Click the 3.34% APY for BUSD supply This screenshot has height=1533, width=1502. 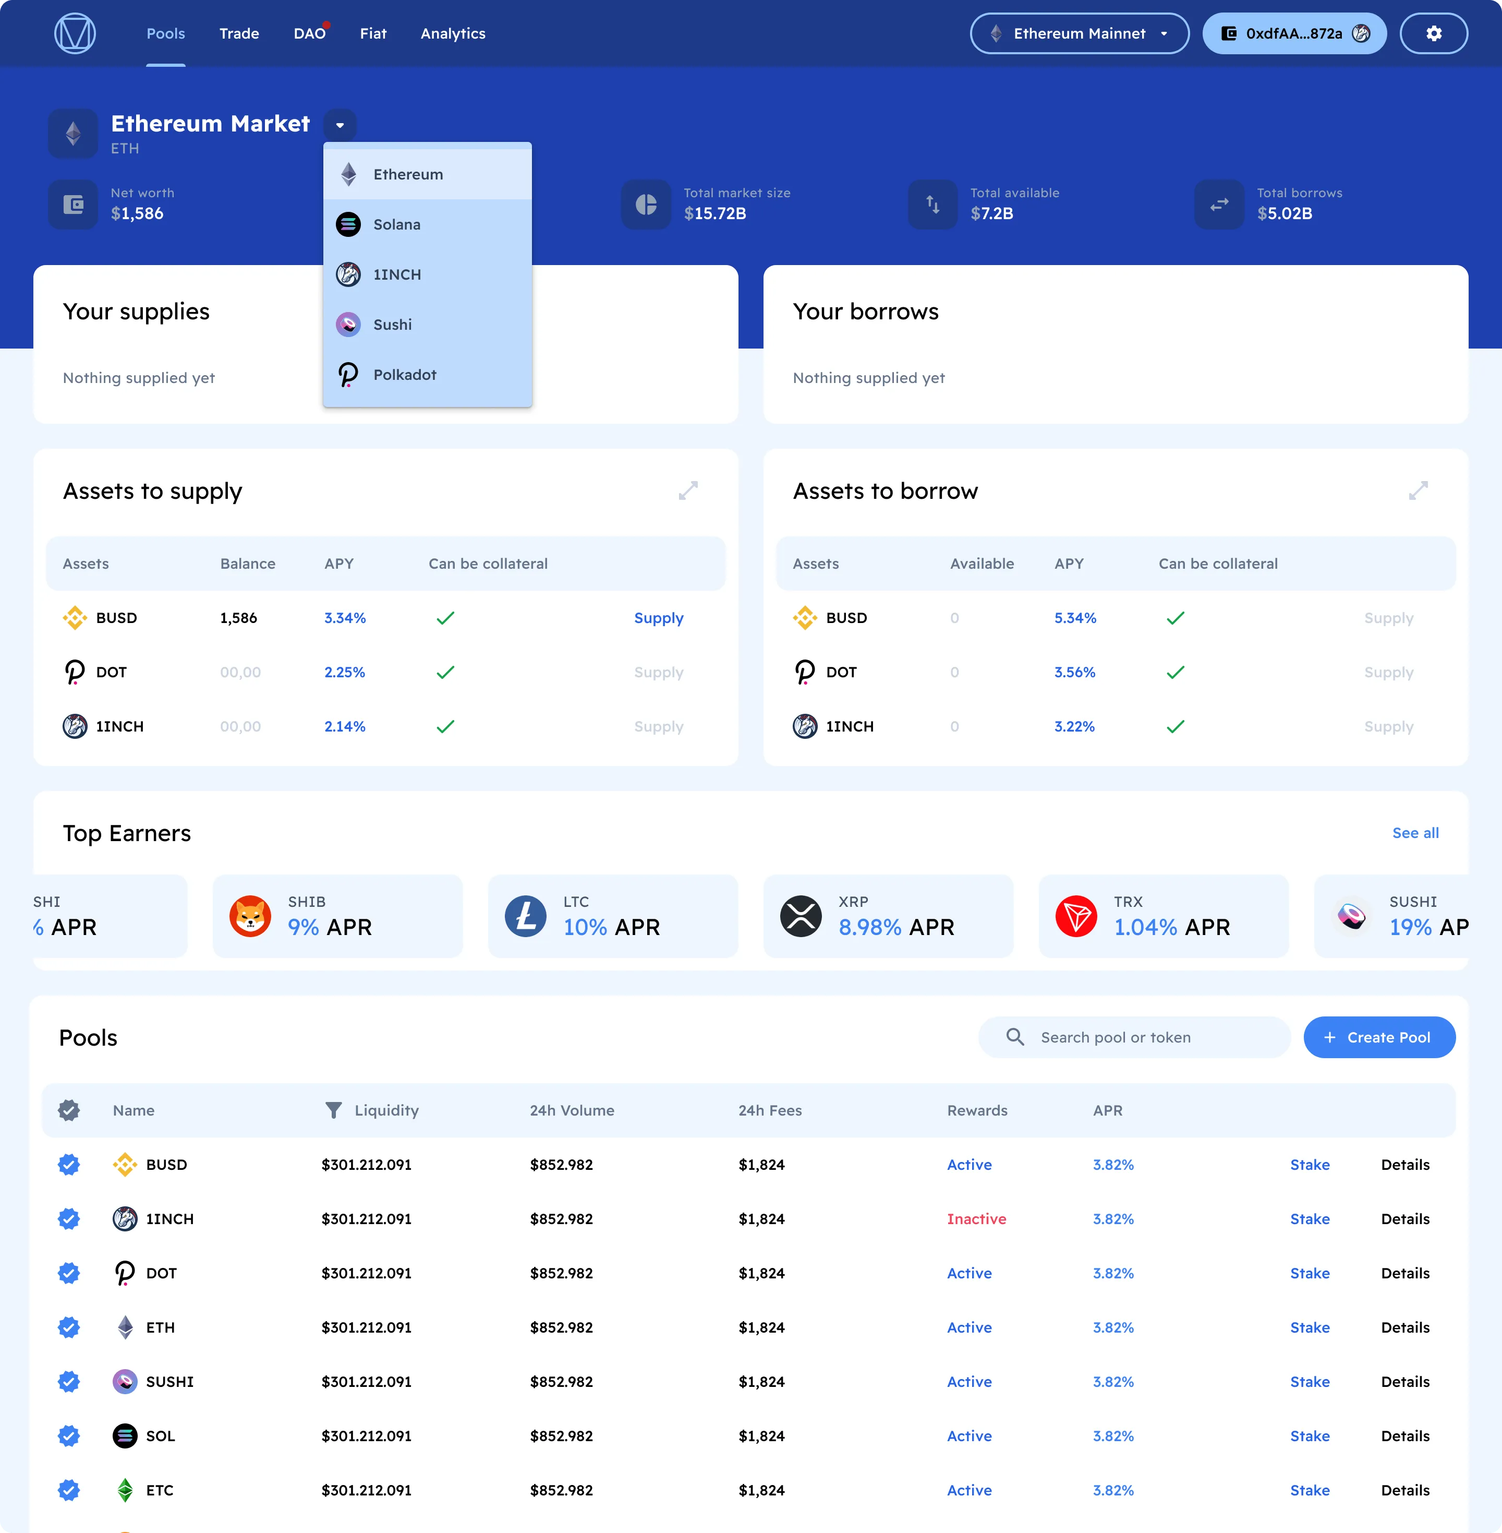[x=345, y=617]
